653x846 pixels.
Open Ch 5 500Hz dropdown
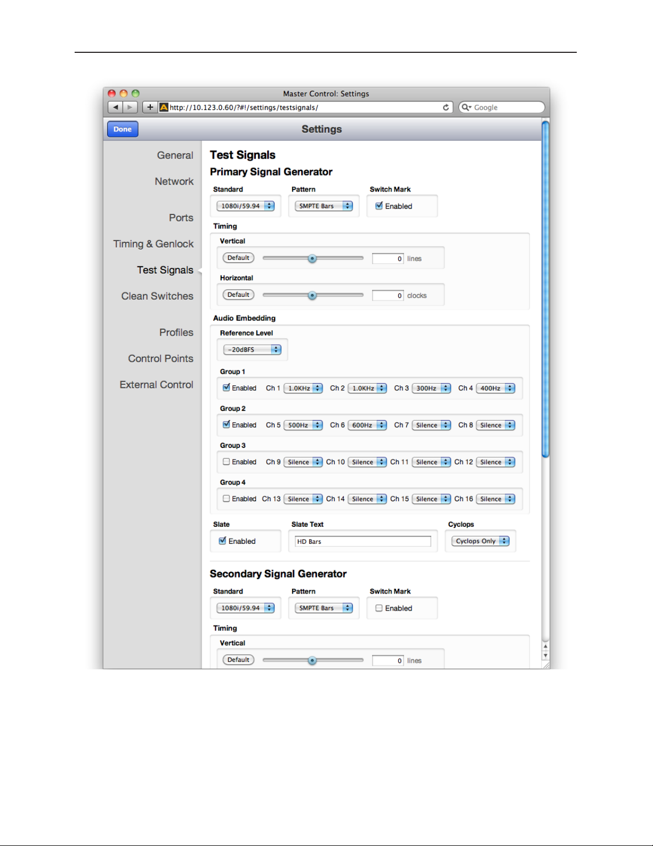tap(303, 425)
